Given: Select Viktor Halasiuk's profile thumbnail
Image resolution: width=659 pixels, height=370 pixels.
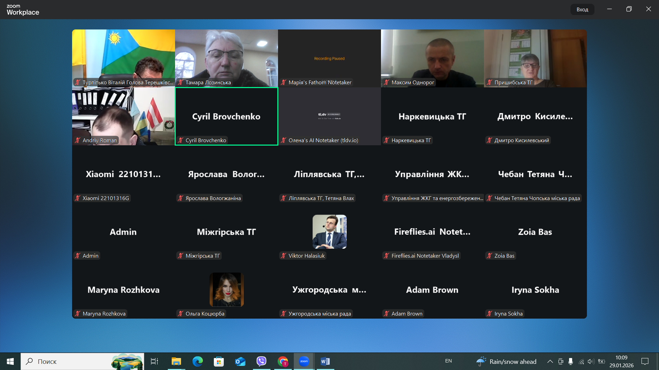Looking at the screenshot, I should tap(329, 232).
